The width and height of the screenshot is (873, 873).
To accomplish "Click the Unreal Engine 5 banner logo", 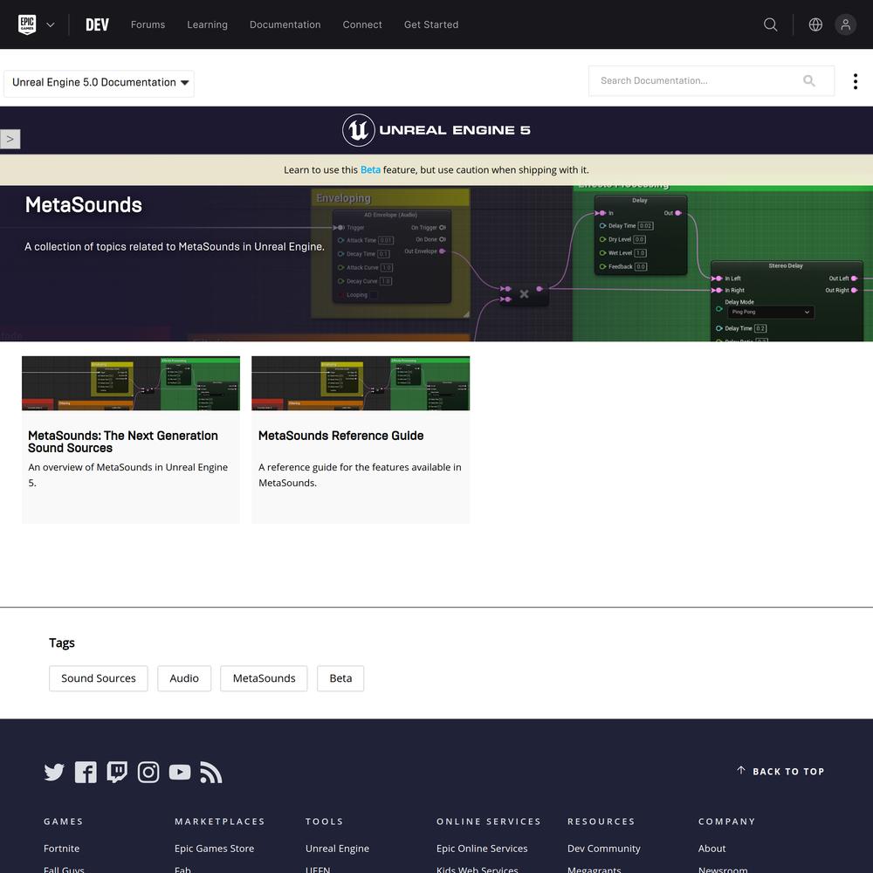I will [x=436, y=130].
